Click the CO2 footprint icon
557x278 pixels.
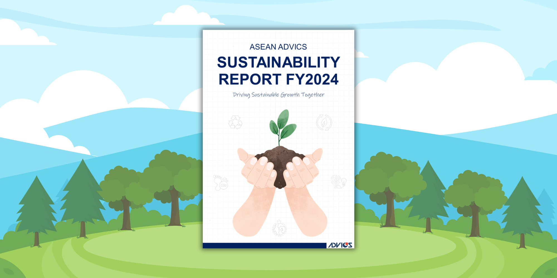[221, 183]
